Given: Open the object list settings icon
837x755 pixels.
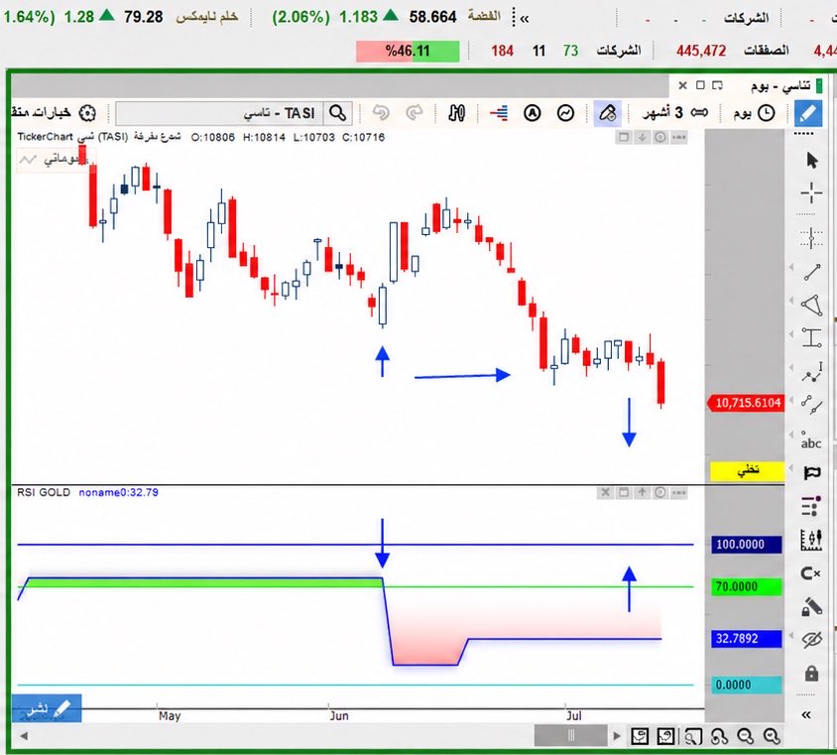Looking at the screenshot, I should [811, 506].
